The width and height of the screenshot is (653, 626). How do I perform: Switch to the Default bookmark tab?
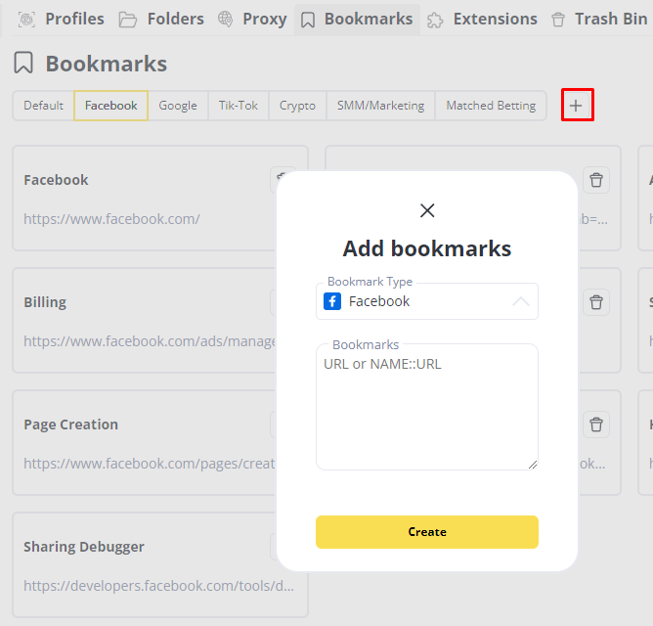pos(43,106)
